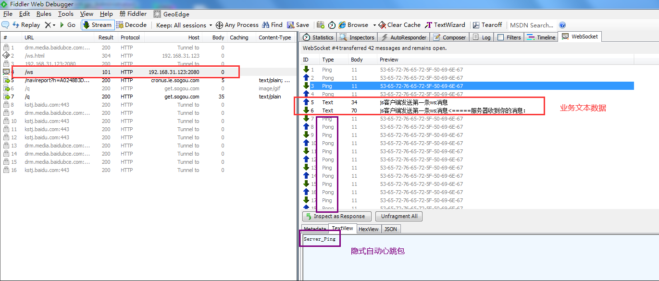Select the WebSocket tab
659x281 pixels.
pos(580,37)
